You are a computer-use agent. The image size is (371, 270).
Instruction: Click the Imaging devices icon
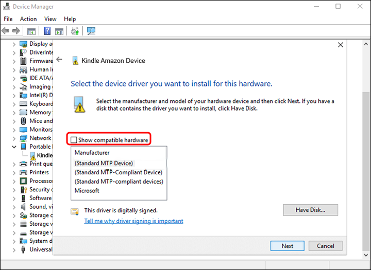click(23, 87)
